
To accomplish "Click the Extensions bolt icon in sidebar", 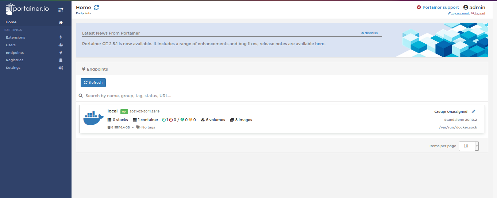I will tap(61, 37).
